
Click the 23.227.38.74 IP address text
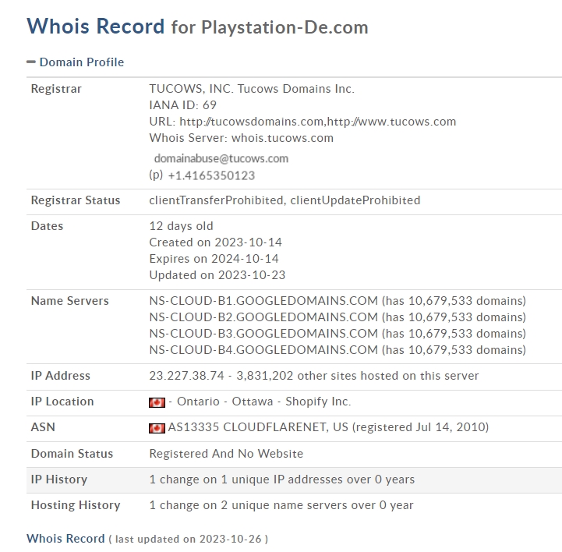point(186,376)
